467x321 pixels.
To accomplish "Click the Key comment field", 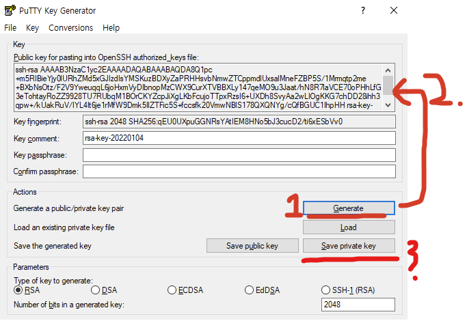I will [239, 138].
